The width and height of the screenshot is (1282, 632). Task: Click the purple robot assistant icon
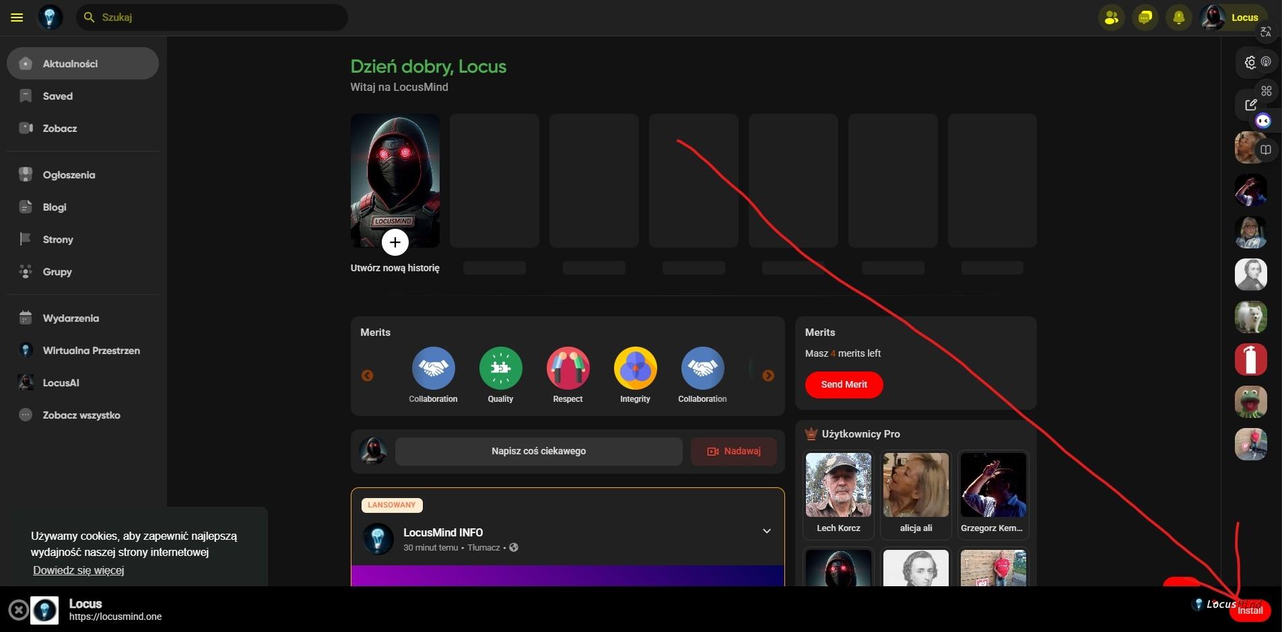coord(1263,121)
